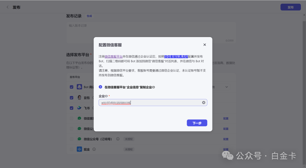Uncheck the 豆包 checkbox
Image resolution: width=306 pixels, height=168 pixels.
72,98
